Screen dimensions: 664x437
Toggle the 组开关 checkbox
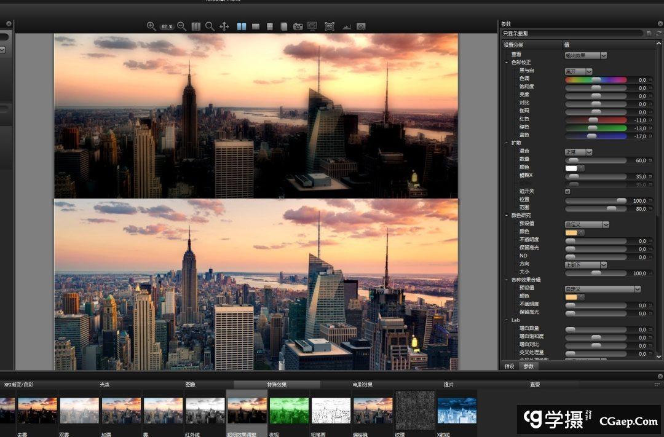tap(567, 192)
